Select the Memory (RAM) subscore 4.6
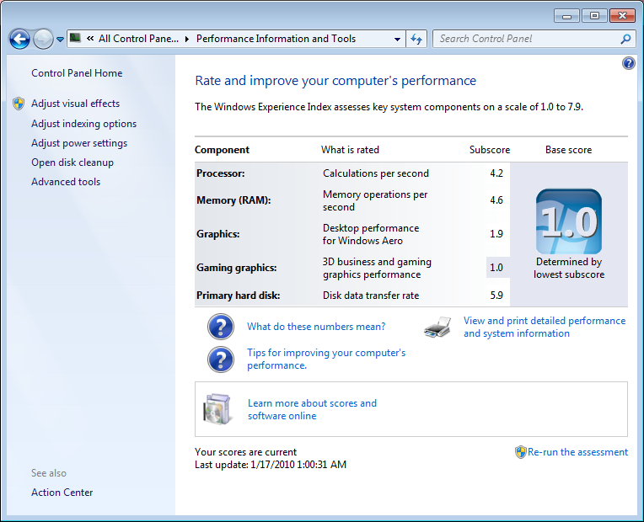 click(x=496, y=200)
